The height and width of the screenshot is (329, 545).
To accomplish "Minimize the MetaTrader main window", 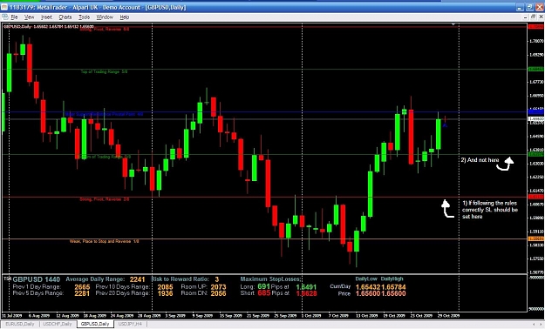I will (521, 7).
